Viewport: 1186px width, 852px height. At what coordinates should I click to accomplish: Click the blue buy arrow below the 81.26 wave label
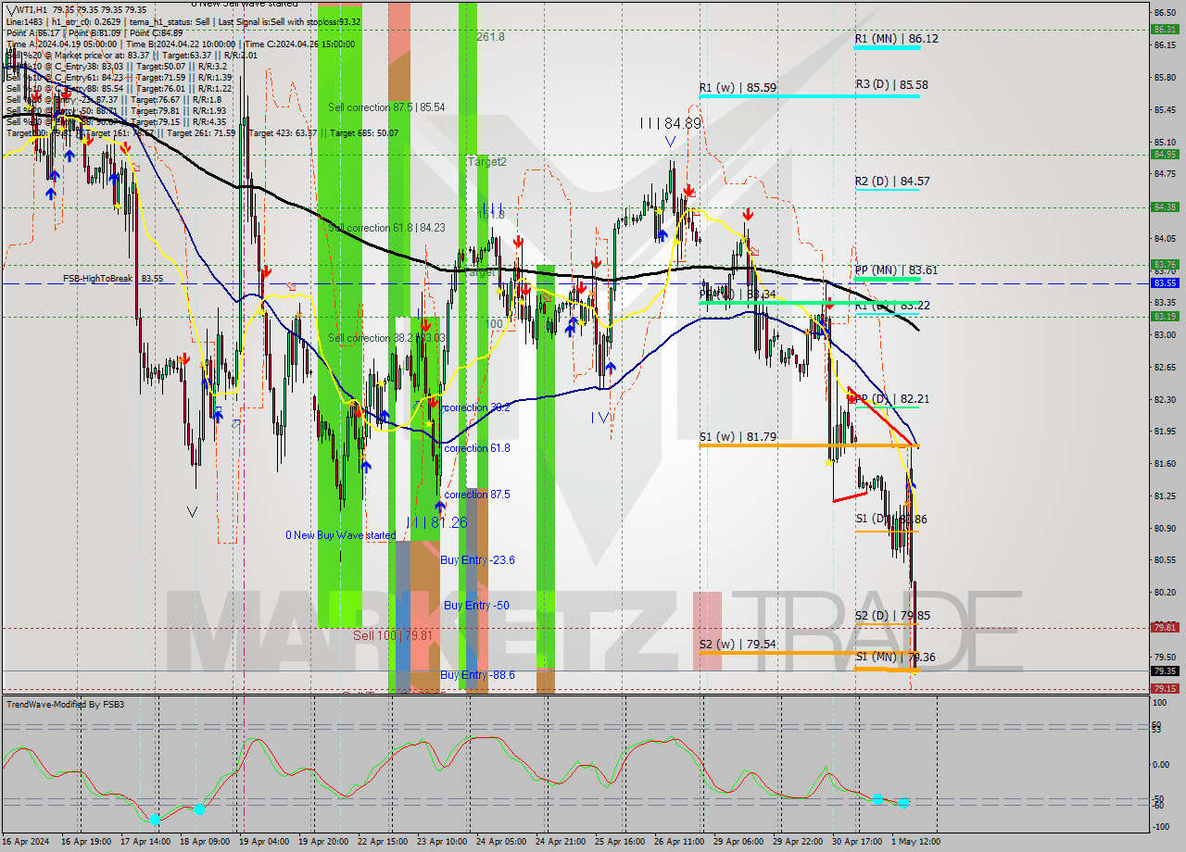(x=440, y=505)
